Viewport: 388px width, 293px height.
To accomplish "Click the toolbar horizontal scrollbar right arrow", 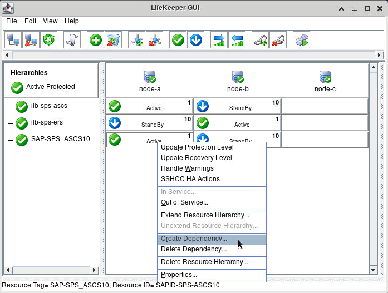I will point(379,55).
